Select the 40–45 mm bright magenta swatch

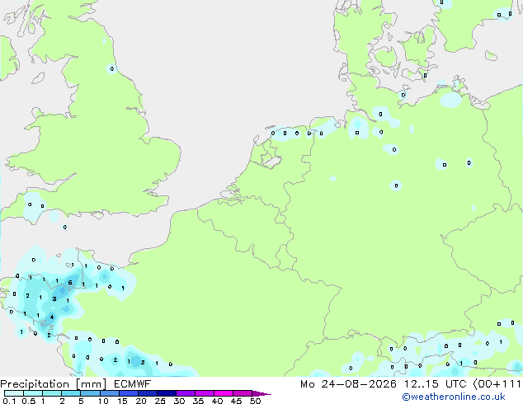224,393
